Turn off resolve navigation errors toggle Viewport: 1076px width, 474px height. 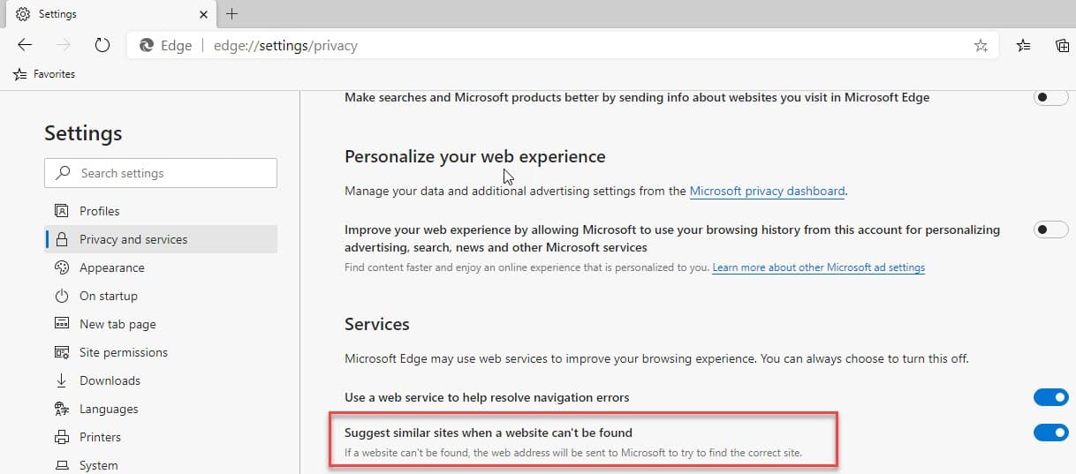pyautogui.click(x=1050, y=397)
